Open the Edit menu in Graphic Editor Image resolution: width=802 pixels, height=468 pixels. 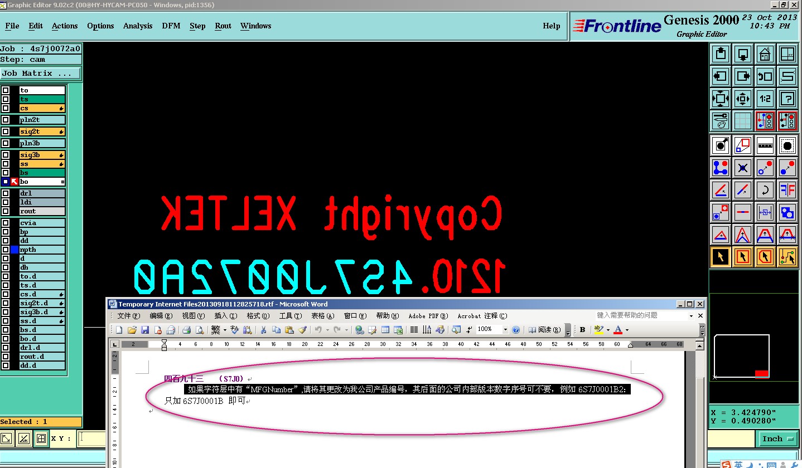36,26
